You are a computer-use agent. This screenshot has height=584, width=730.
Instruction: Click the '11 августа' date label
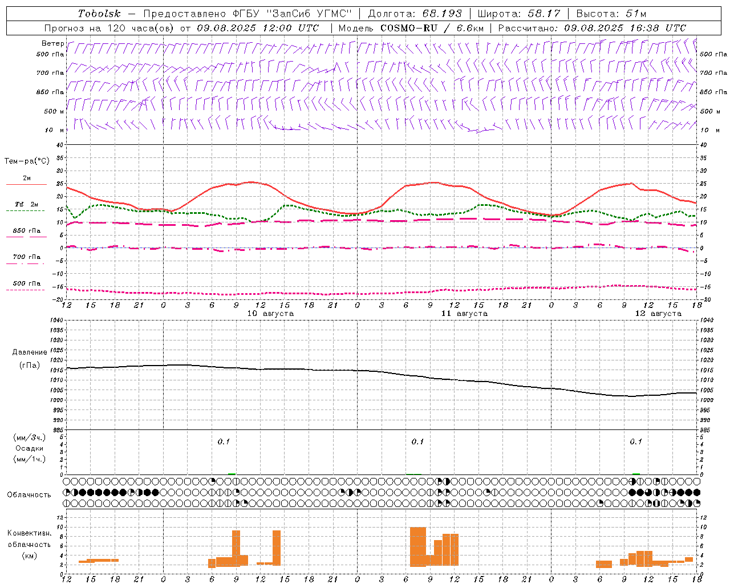(464, 314)
